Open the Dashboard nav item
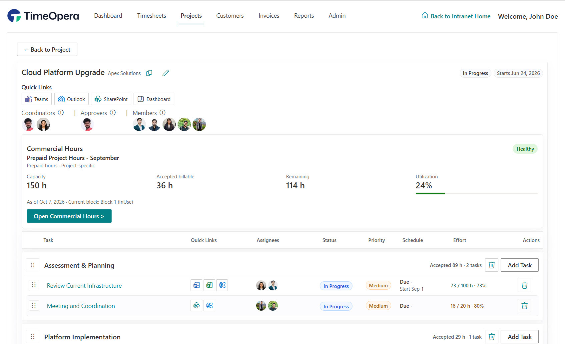This screenshot has width=565, height=344. click(x=108, y=16)
